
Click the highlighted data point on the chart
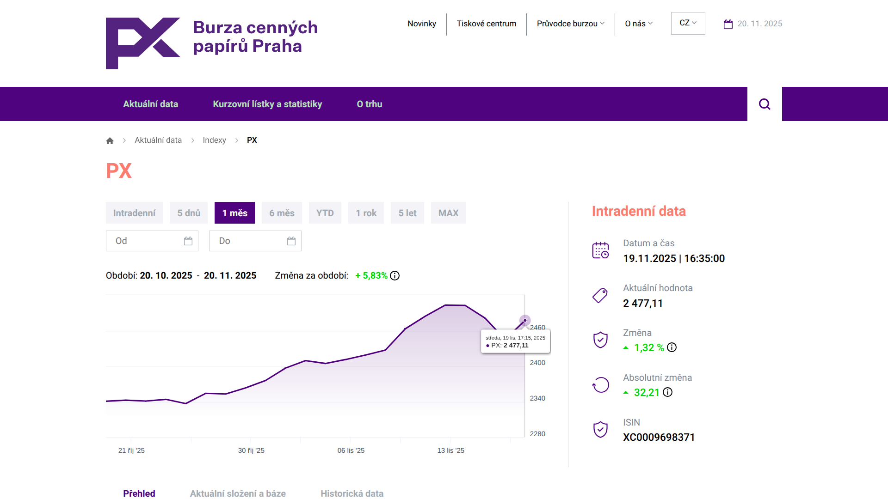pos(525,320)
